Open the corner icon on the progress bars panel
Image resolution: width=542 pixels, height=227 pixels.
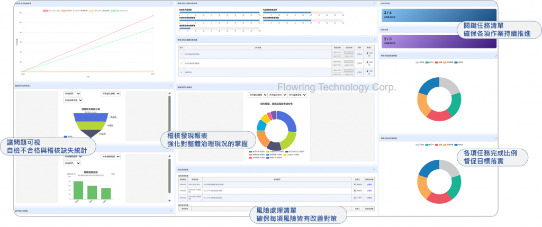pos(374,4)
